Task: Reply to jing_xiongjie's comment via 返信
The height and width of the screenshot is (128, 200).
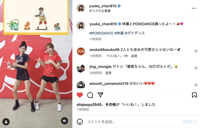Action: tap(108, 73)
